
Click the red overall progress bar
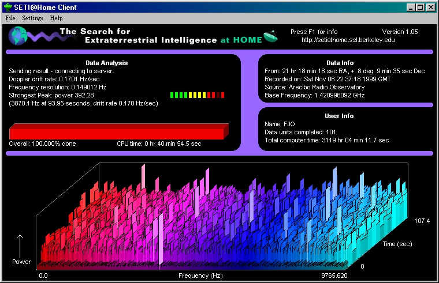pos(118,131)
